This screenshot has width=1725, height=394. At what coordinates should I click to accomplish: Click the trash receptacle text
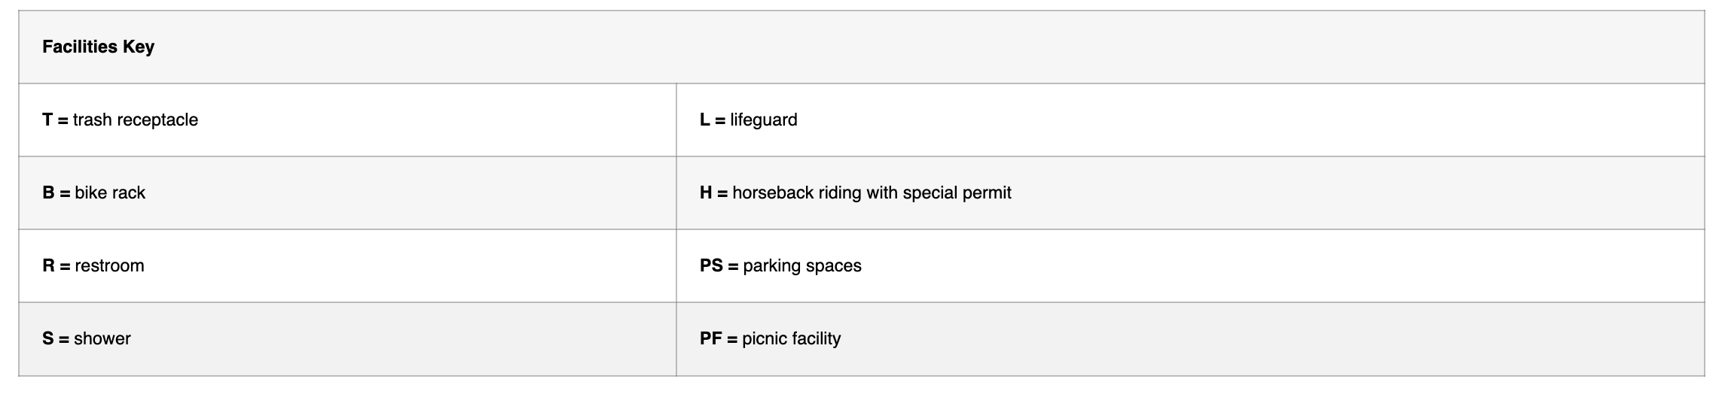pos(136,120)
